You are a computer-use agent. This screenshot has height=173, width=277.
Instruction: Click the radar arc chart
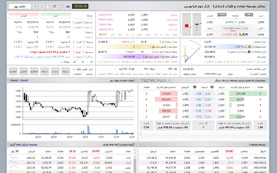[x=192, y=51]
